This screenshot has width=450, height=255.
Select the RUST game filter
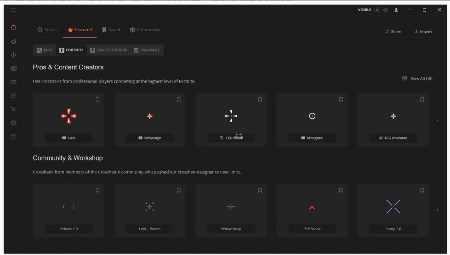45,50
